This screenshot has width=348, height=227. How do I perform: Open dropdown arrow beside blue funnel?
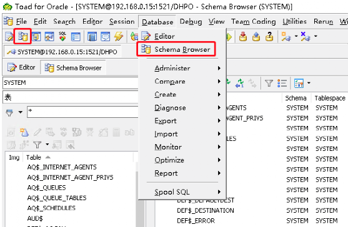coord(21,112)
